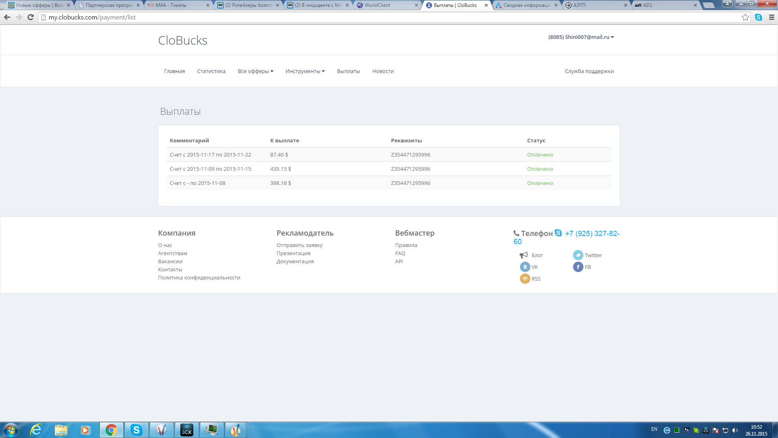Open the Контакты footer link
Image resolution: width=778 pixels, height=438 pixels.
(x=170, y=270)
